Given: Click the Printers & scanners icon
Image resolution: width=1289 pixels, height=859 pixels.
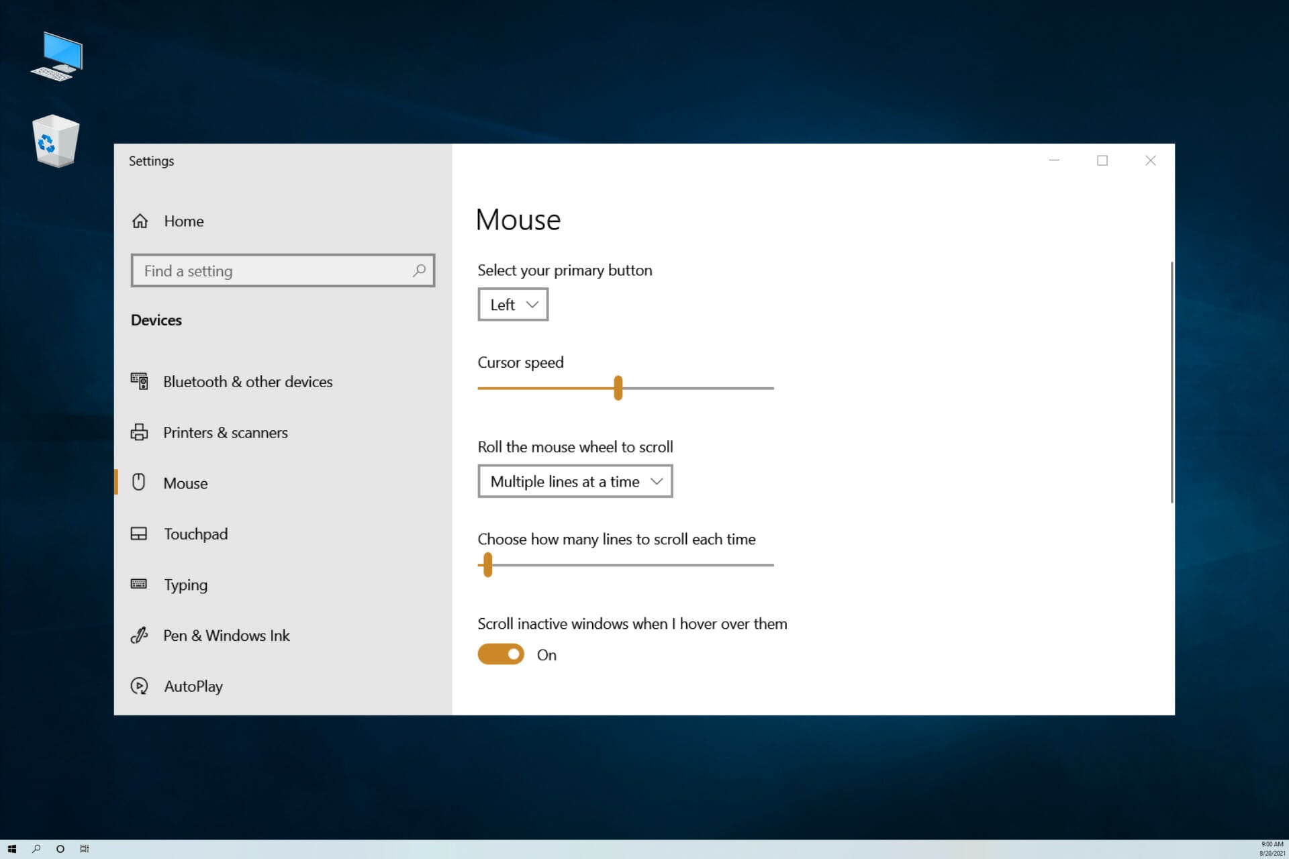Looking at the screenshot, I should point(139,432).
